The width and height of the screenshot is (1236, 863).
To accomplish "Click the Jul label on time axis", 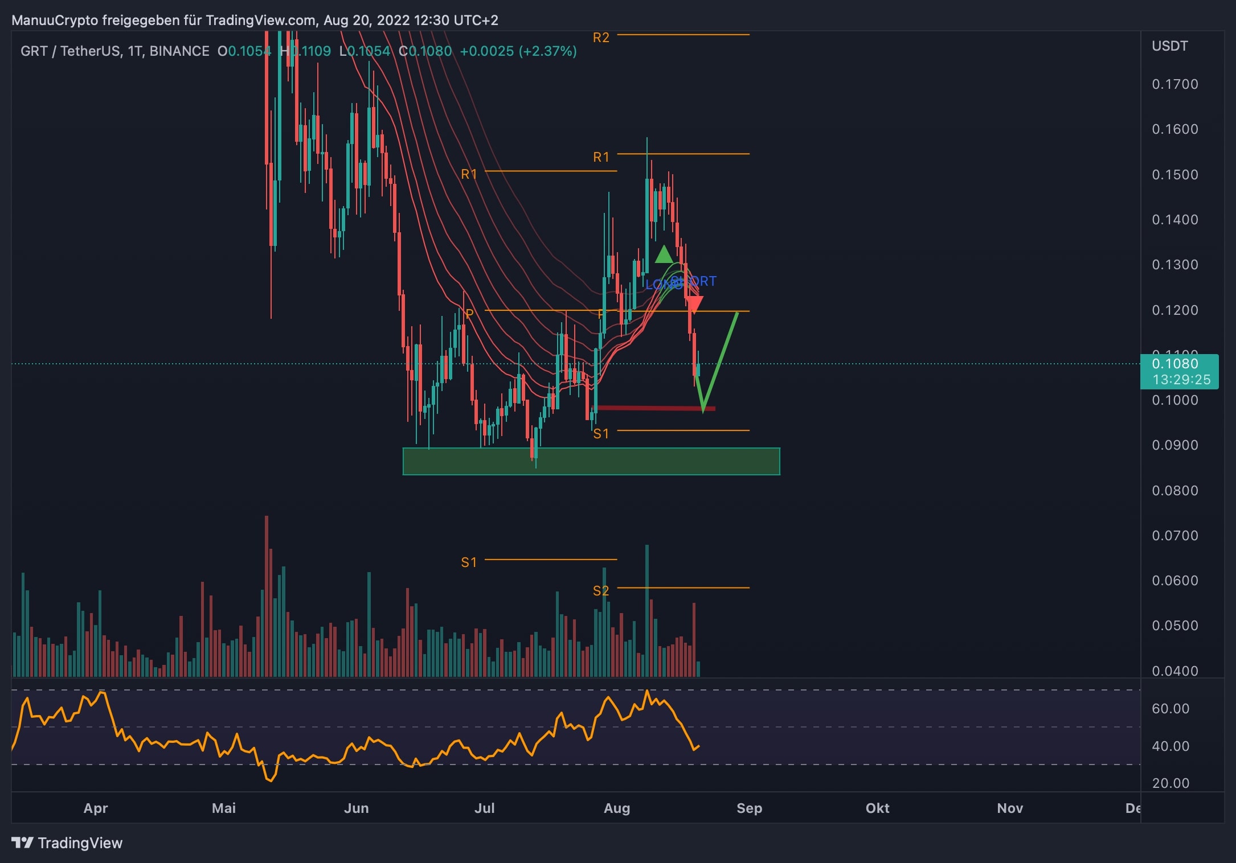I will click(485, 808).
